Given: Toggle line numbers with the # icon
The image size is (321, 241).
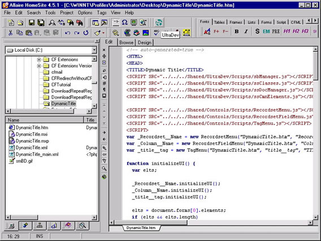Looking at the screenshot, I should (x=104, y=83).
